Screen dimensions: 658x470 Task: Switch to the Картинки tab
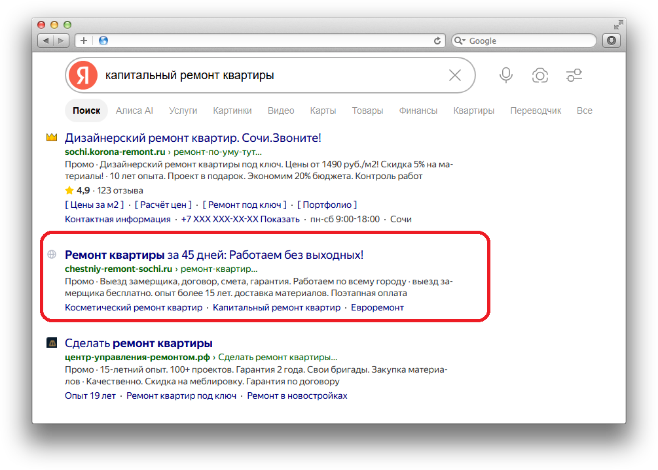point(232,110)
